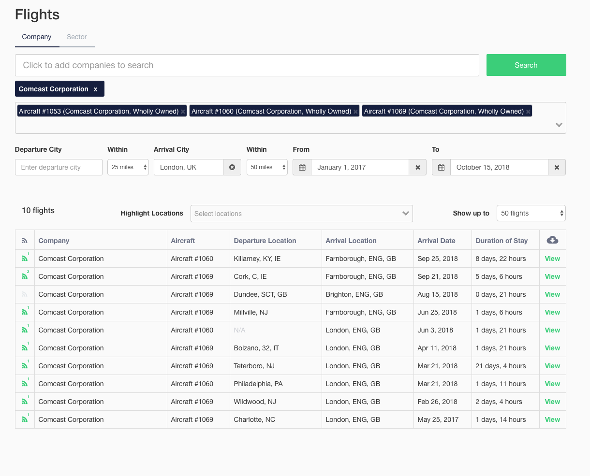Open the From date calendar icon
This screenshot has height=476, width=590.
tap(302, 167)
